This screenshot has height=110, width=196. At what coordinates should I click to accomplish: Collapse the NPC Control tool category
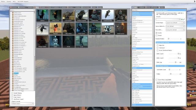tap(142, 89)
